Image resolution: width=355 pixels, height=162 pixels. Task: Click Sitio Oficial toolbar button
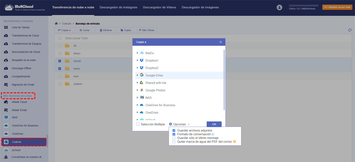click(146, 30)
